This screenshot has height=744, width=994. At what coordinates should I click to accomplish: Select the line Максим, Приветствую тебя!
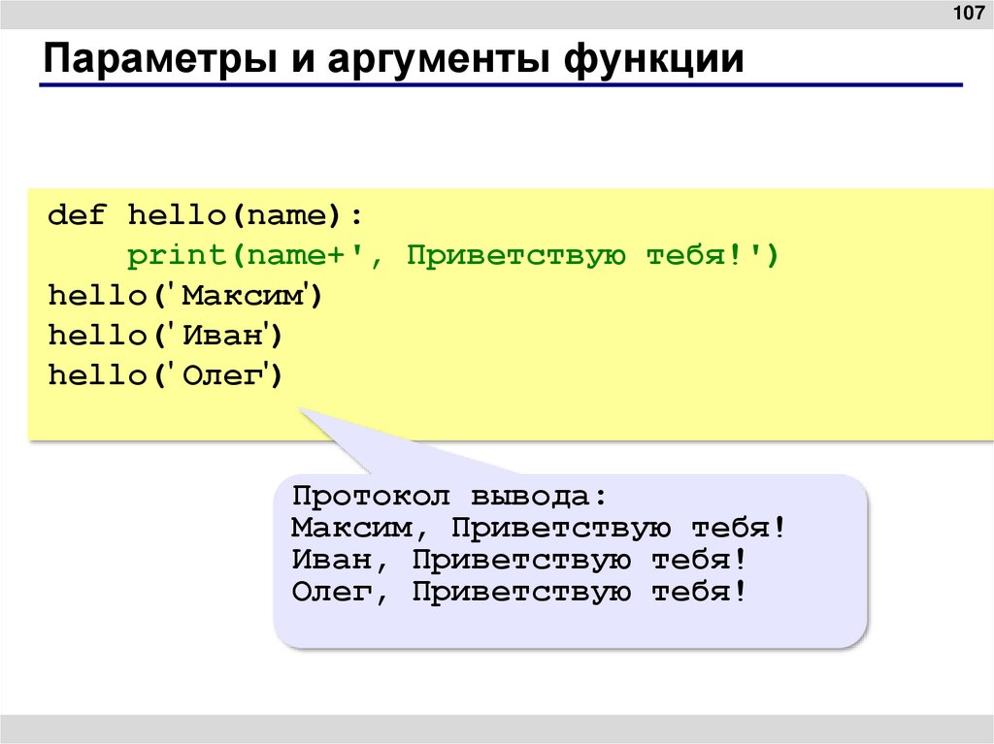tap(537, 528)
